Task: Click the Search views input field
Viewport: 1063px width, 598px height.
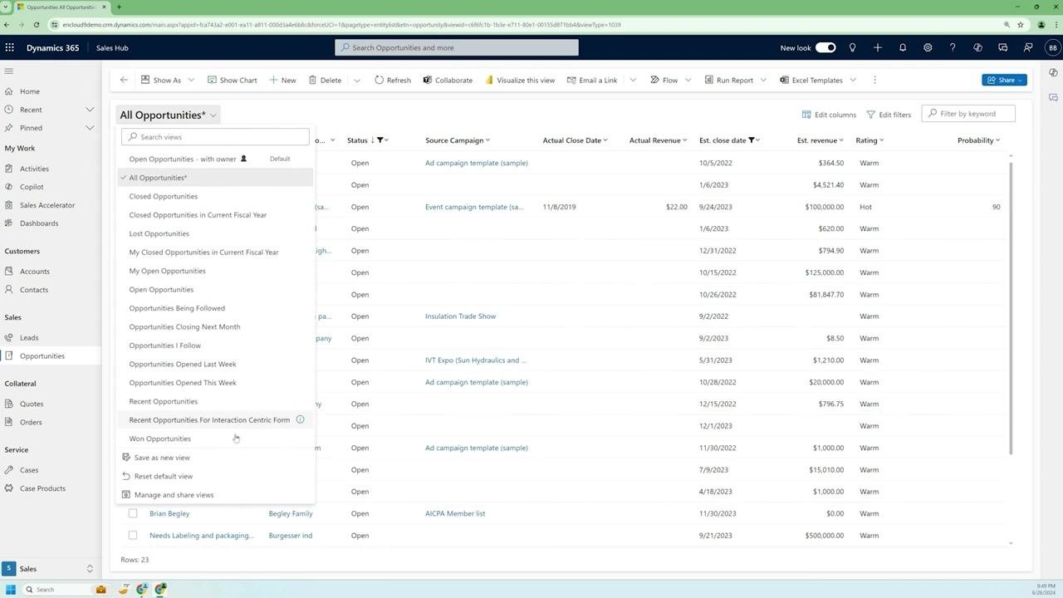Action: point(215,137)
